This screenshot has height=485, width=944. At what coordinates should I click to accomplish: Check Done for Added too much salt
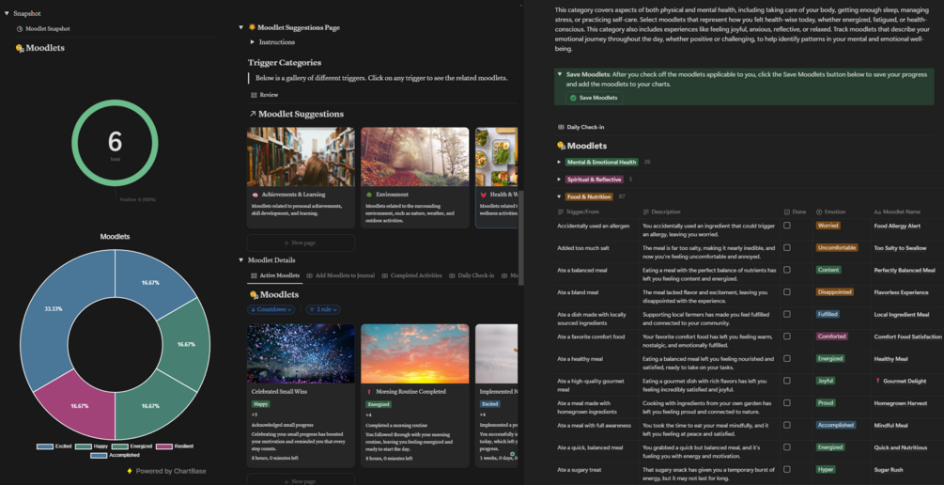[787, 247]
